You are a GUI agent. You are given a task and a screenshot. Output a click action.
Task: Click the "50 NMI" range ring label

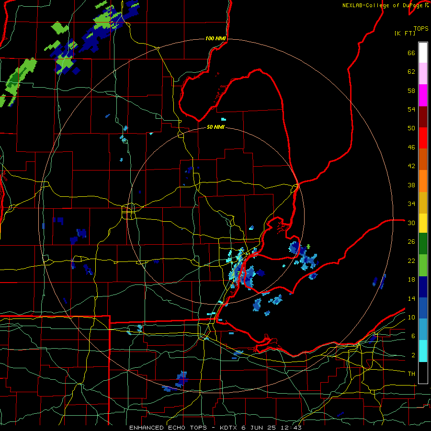[215, 127]
